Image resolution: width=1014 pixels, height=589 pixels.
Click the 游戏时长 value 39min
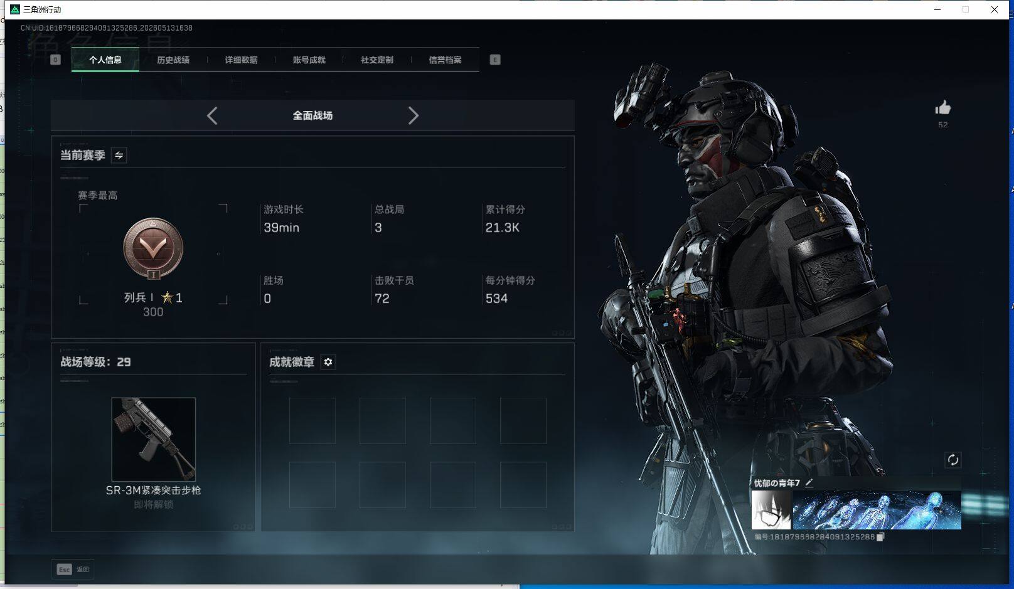(281, 228)
